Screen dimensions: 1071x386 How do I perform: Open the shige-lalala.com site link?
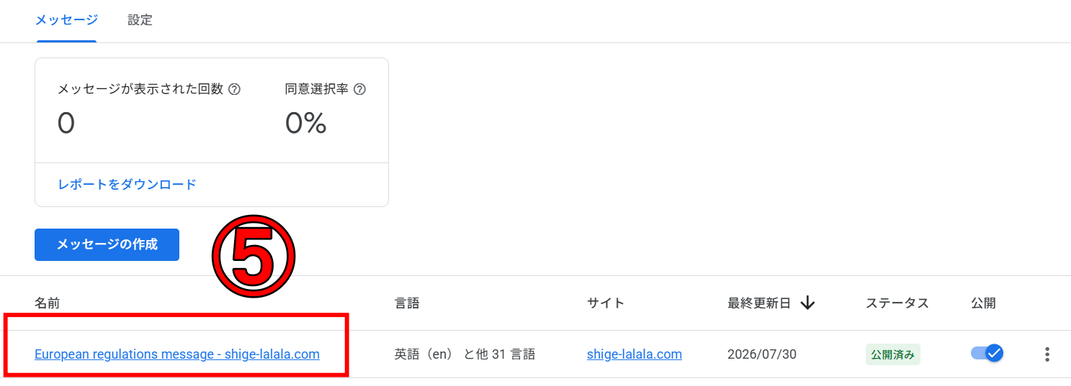point(635,354)
